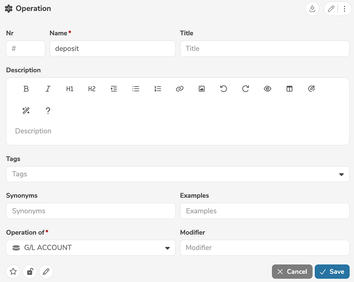Viewport: 354px width, 282px height.
Task: Apply italic formatting in Description editor
Action: point(48,89)
